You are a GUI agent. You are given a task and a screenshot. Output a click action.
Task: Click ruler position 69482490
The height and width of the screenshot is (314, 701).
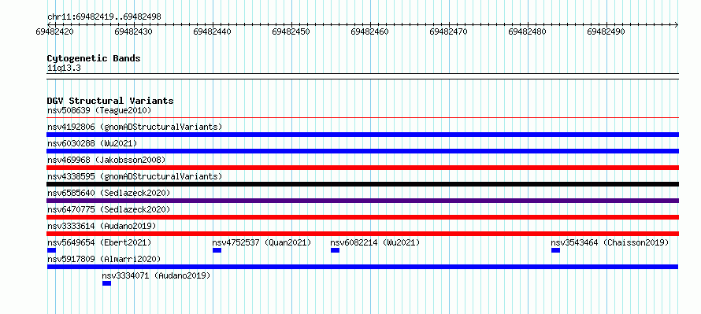click(606, 31)
